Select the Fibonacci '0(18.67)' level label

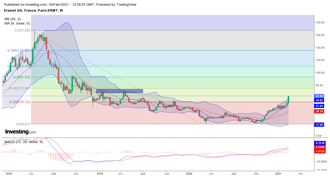23,124
